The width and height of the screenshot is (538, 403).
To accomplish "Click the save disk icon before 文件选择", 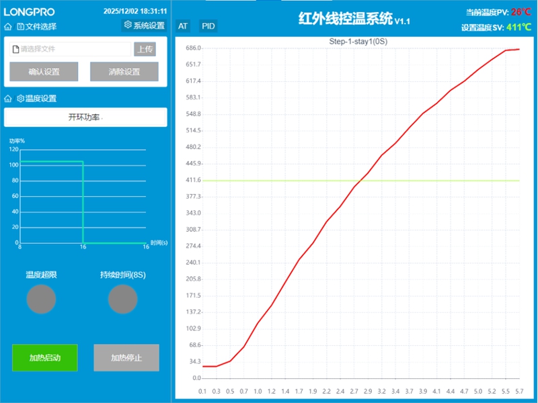I will (21, 26).
